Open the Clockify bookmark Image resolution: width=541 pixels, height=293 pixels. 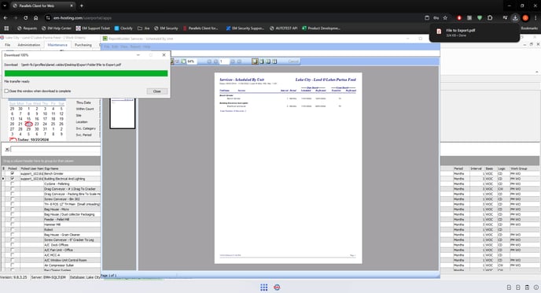click(123, 28)
